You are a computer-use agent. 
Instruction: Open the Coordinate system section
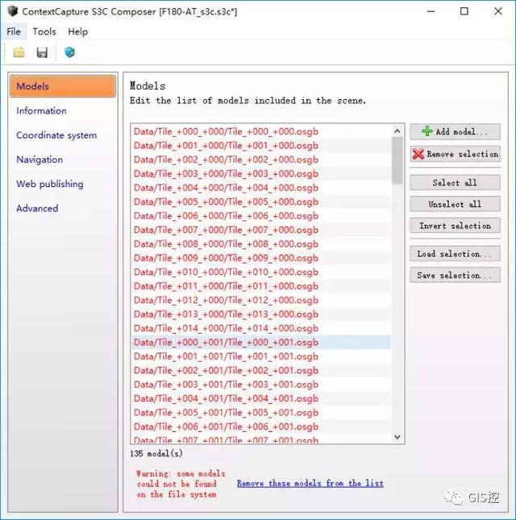(x=56, y=135)
